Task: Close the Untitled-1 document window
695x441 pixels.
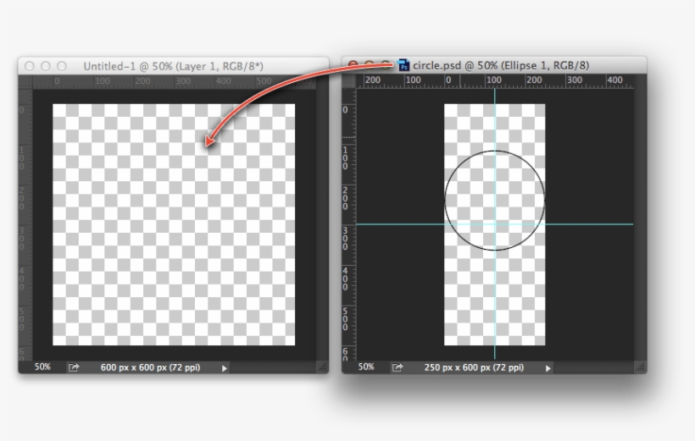Action: coord(30,66)
